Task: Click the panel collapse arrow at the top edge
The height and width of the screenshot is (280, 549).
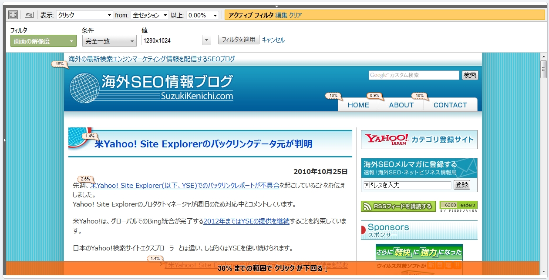Action: [x=276, y=7]
